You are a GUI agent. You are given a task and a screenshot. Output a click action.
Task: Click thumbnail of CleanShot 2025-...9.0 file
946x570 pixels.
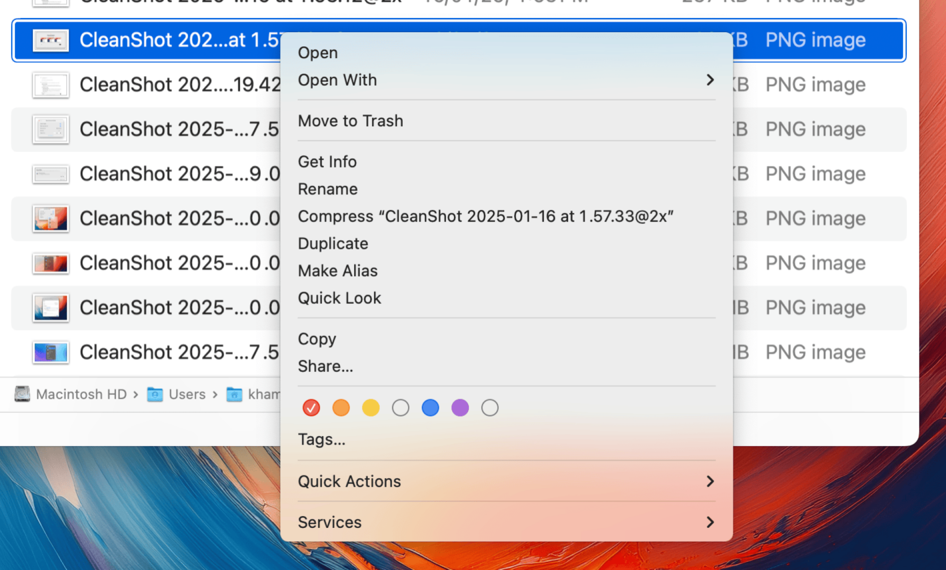[x=51, y=174]
